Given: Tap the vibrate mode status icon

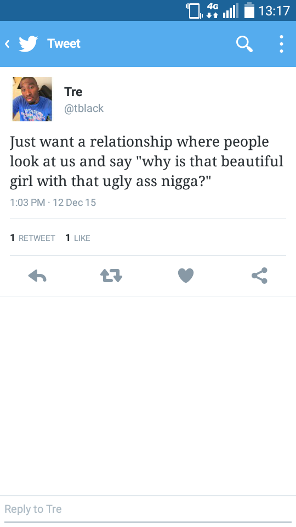Looking at the screenshot, I should click(194, 10).
